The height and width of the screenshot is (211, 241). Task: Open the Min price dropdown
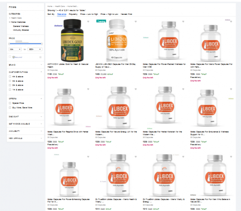pyautogui.click(x=15, y=49)
